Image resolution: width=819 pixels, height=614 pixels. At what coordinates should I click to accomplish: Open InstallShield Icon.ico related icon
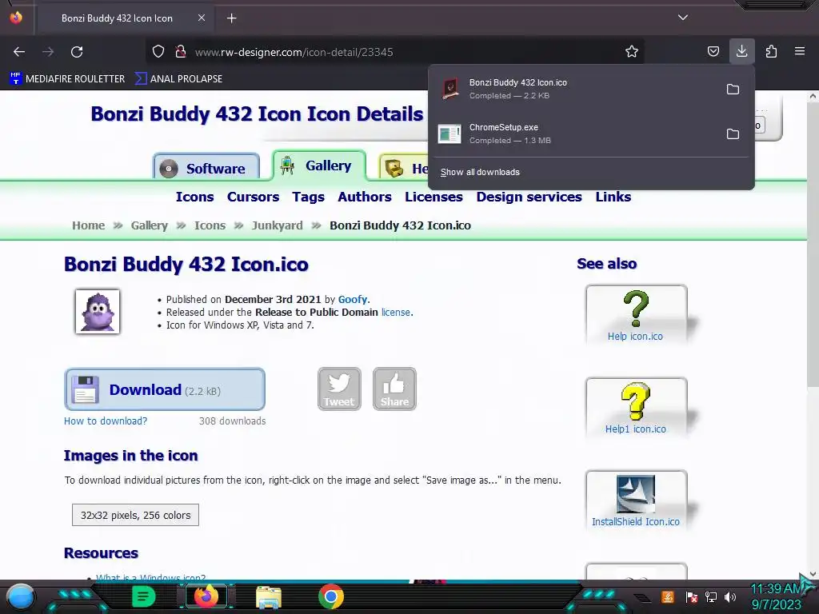click(636, 500)
